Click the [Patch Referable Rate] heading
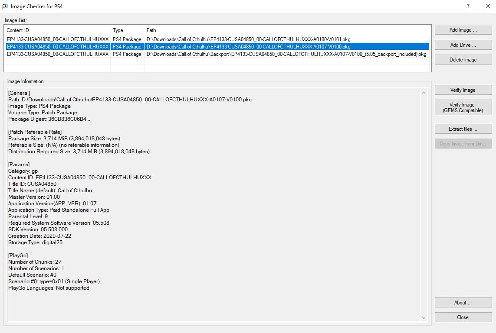Viewport: 496px width, 333px height. pos(35,132)
